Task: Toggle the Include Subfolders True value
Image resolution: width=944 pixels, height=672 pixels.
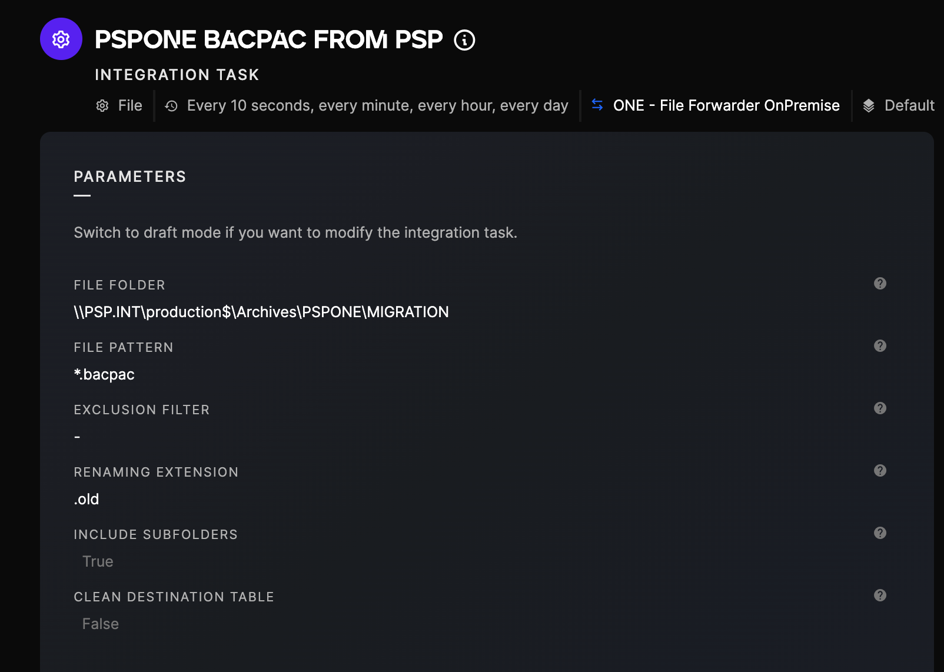Action: (98, 561)
